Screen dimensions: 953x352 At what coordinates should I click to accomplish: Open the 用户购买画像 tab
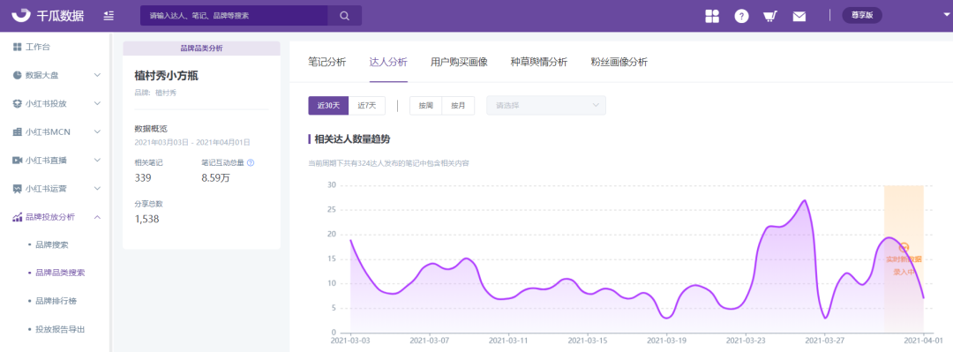coord(459,62)
